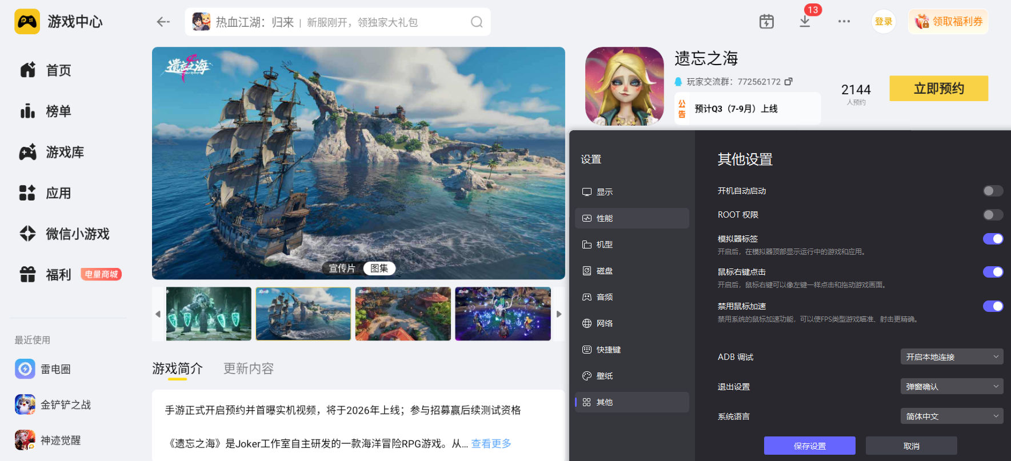Image resolution: width=1011 pixels, height=461 pixels.
Task: Open 应用 in the sidebar
Action: click(x=46, y=193)
